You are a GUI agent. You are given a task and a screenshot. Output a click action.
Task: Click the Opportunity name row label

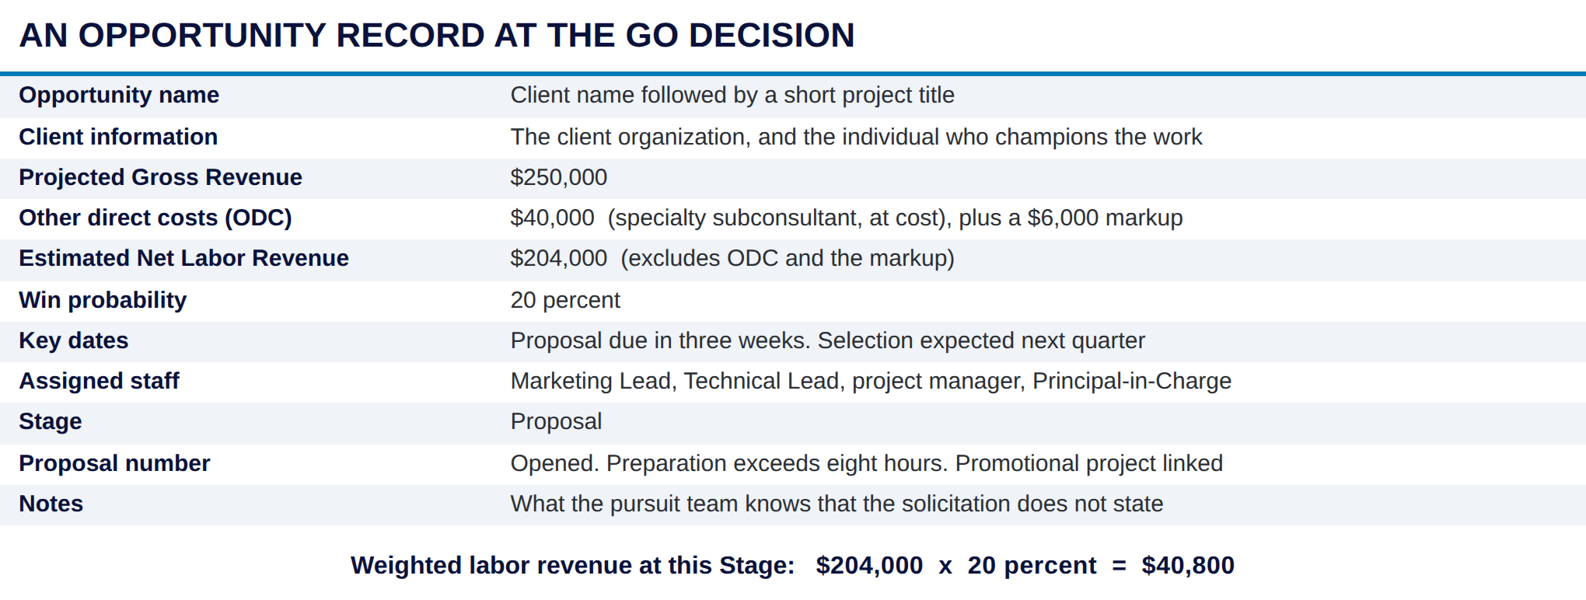coord(119,95)
